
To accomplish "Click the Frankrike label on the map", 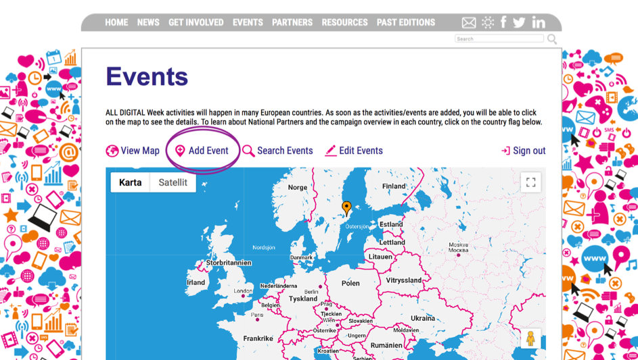I will pyautogui.click(x=258, y=338).
